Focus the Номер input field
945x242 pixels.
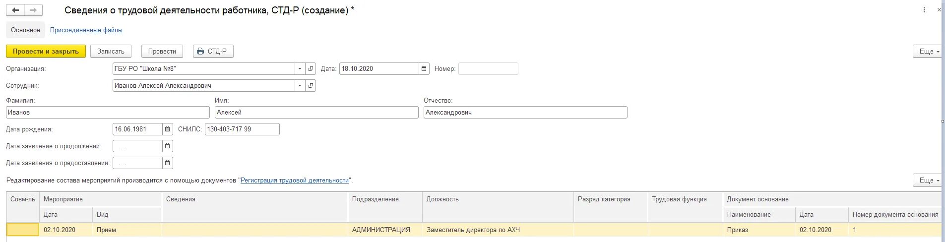488,69
